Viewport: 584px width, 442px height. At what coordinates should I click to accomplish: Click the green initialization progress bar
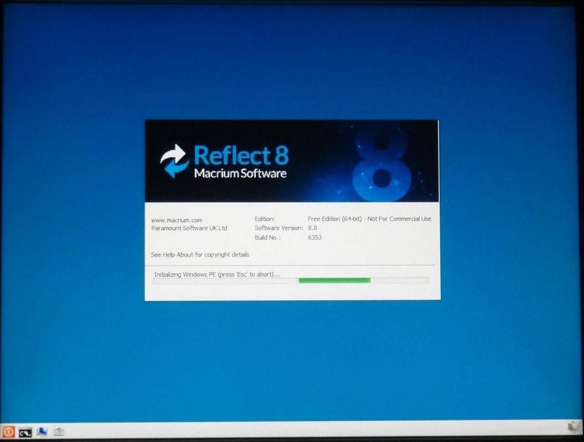[291, 281]
